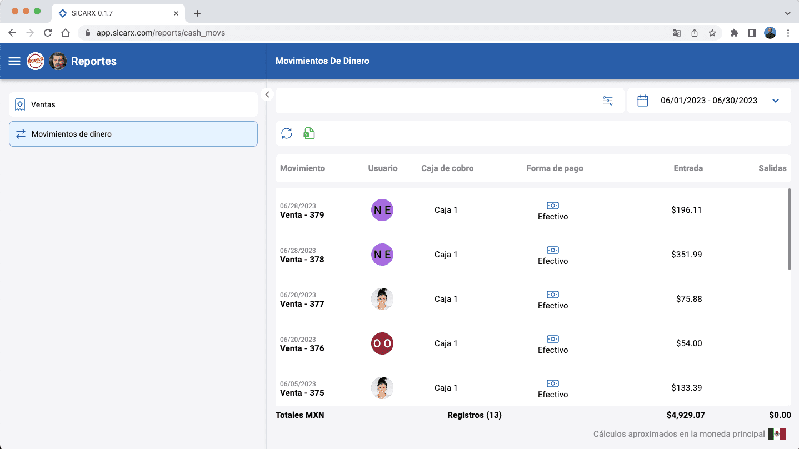Sort by the Entrada column header
Image resolution: width=799 pixels, height=449 pixels.
[x=688, y=168]
